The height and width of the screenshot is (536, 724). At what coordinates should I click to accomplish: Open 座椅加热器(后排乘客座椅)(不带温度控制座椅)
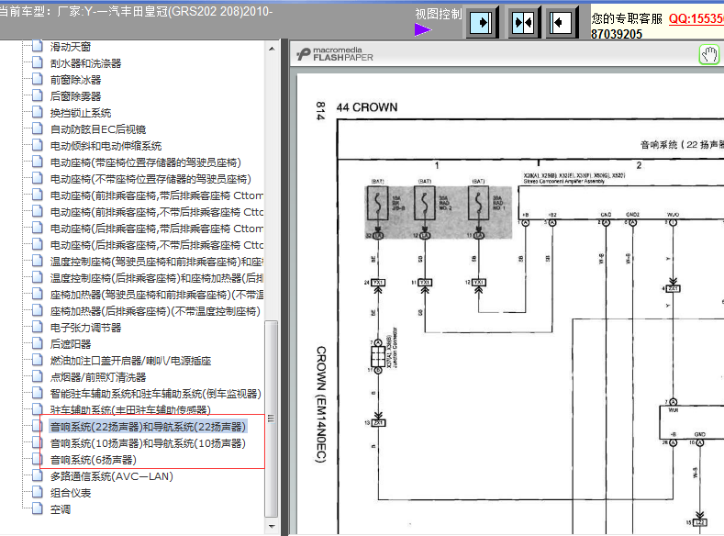click(x=155, y=311)
